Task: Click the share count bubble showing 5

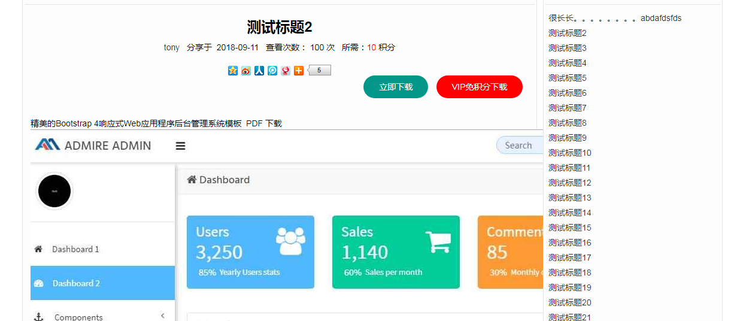Action: pos(319,71)
